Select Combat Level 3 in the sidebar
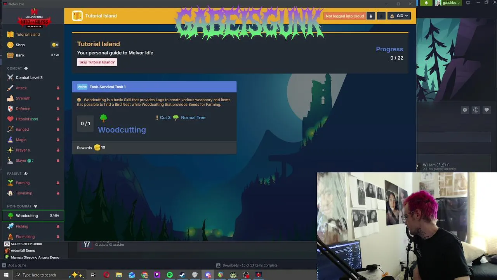Image resolution: width=497 pixels, height=280 pixels. point(33,77)
